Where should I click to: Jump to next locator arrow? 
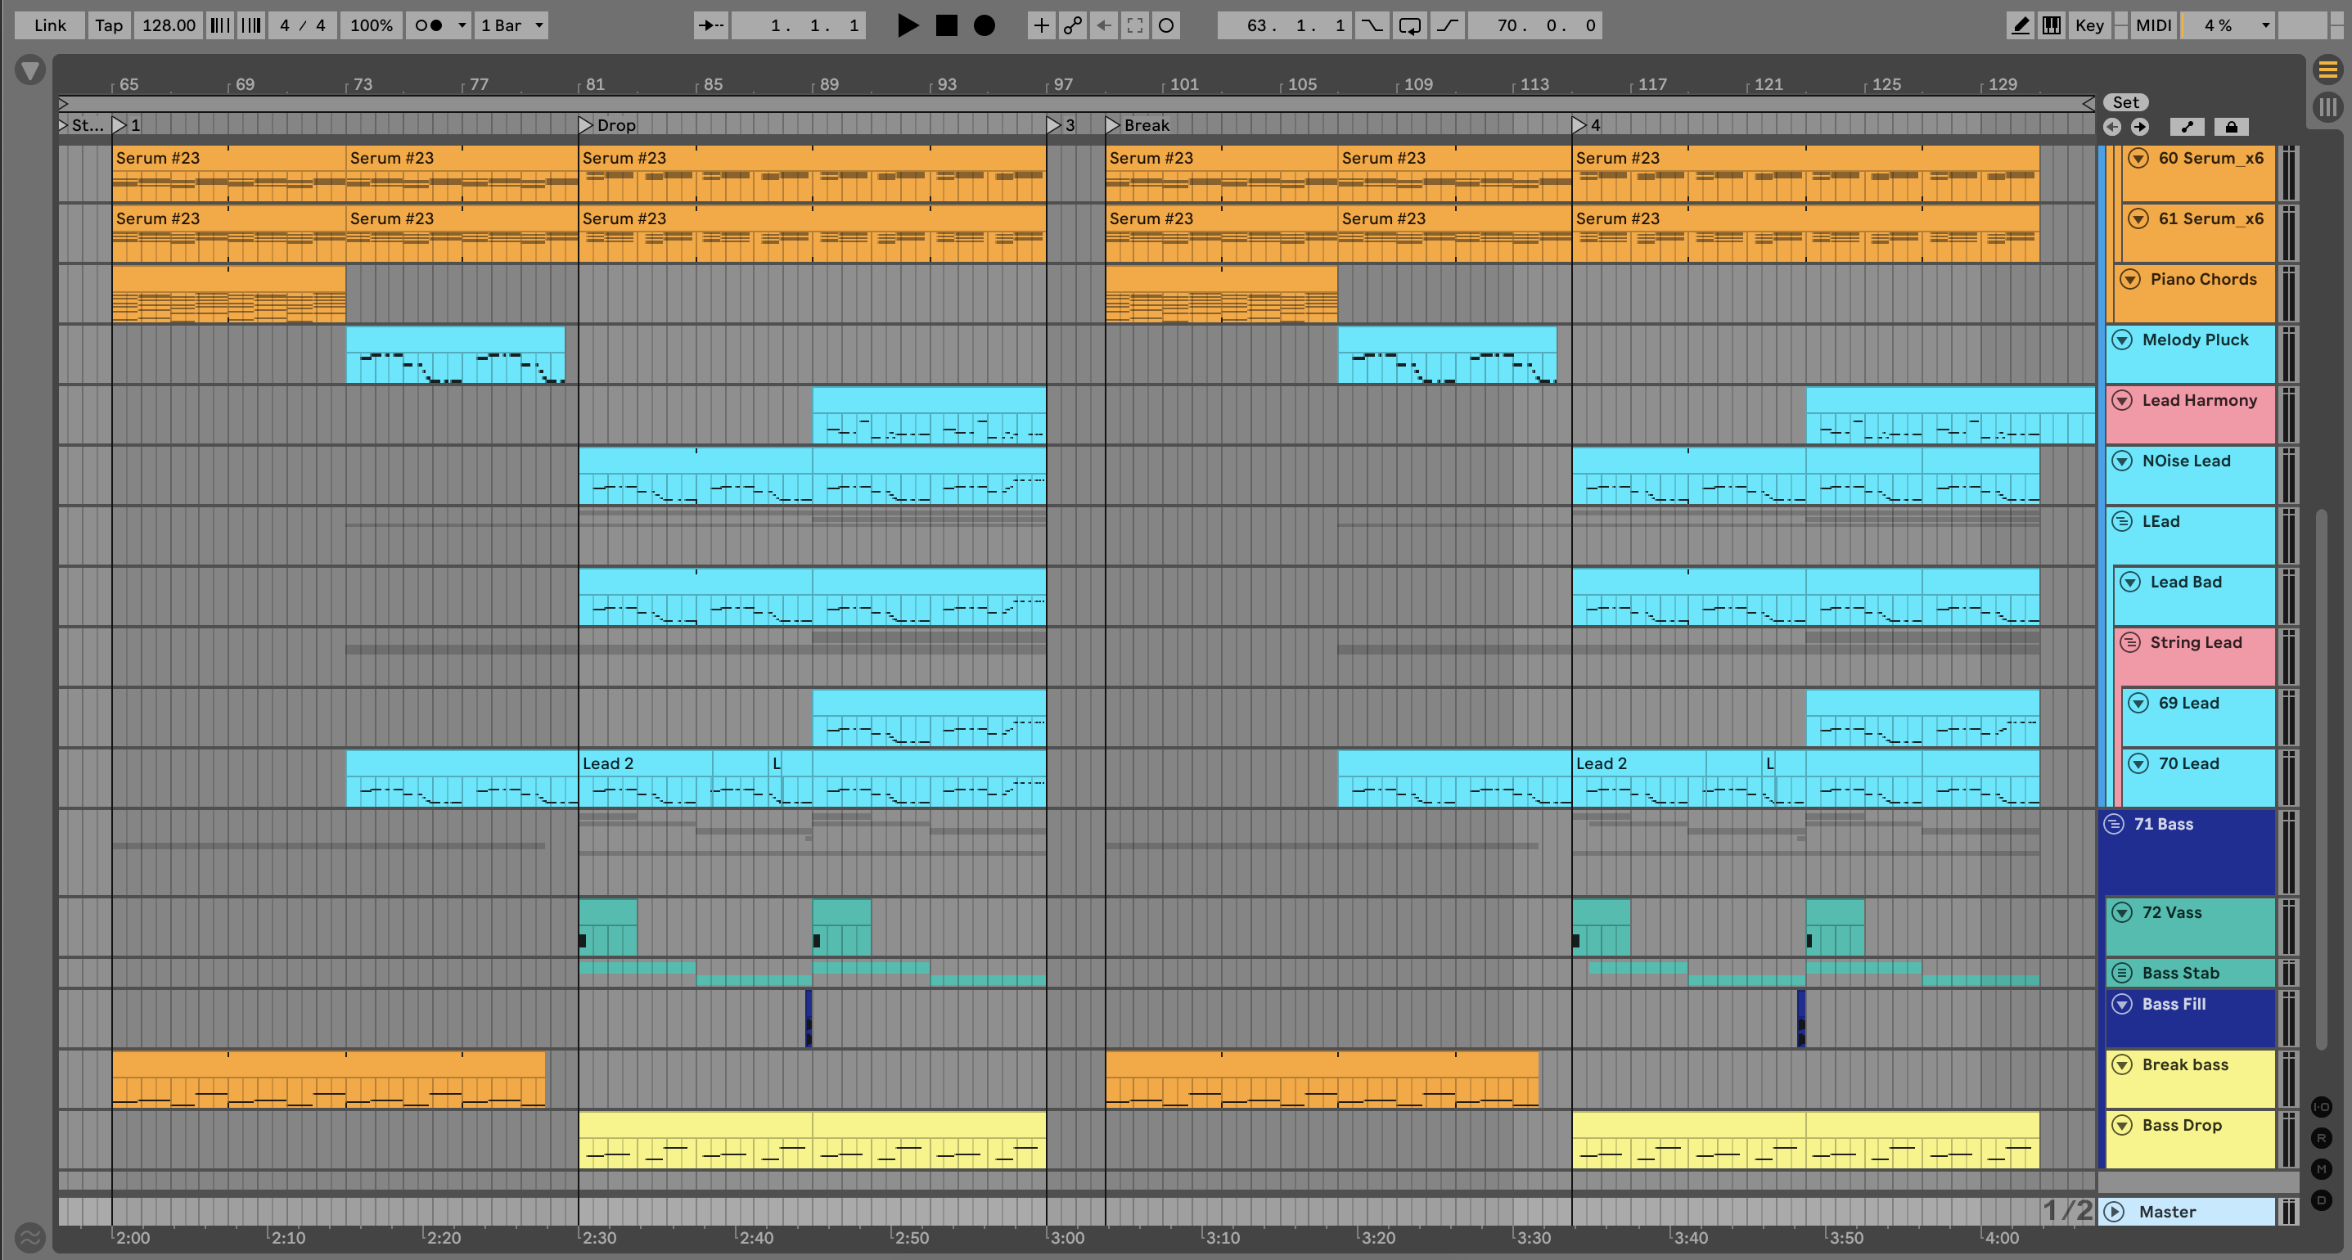[2139, 127]
